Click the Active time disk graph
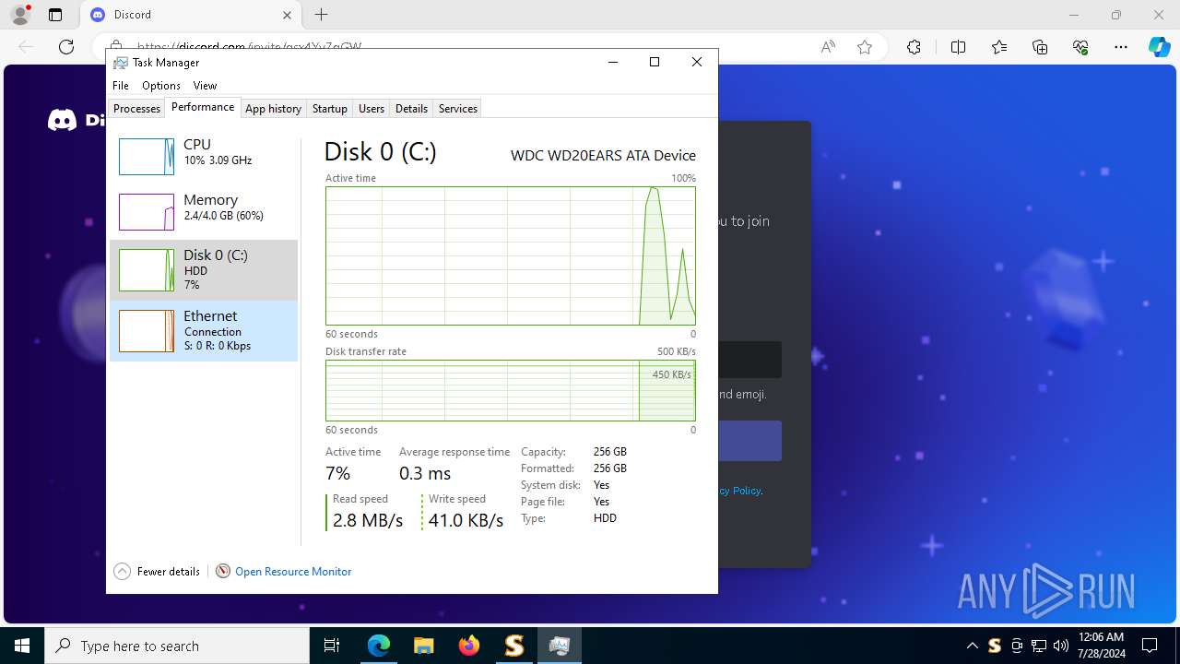 coord(511,255)
